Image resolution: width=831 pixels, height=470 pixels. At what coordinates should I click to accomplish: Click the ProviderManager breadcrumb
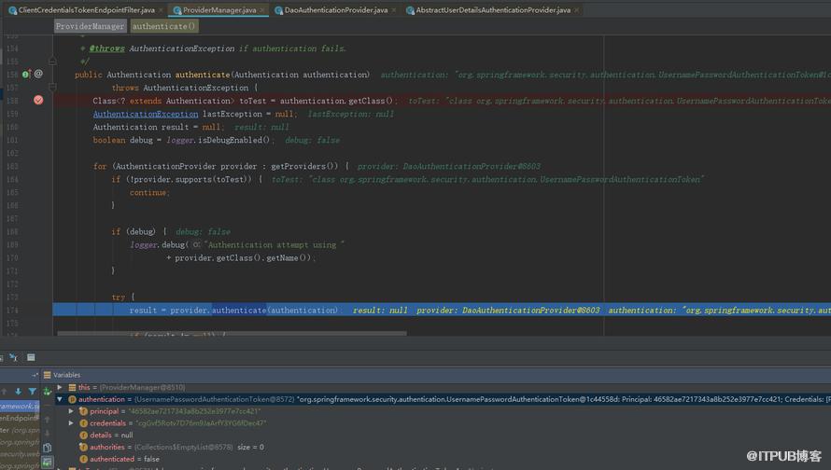tap(90, 26)
